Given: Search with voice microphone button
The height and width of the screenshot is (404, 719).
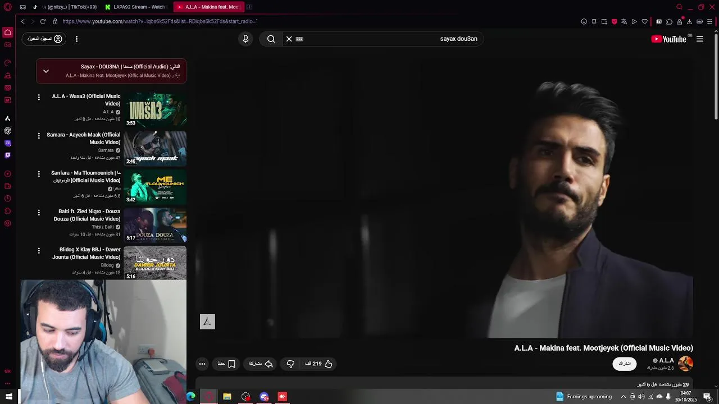Looking at the screenshot, I should 245,39.
